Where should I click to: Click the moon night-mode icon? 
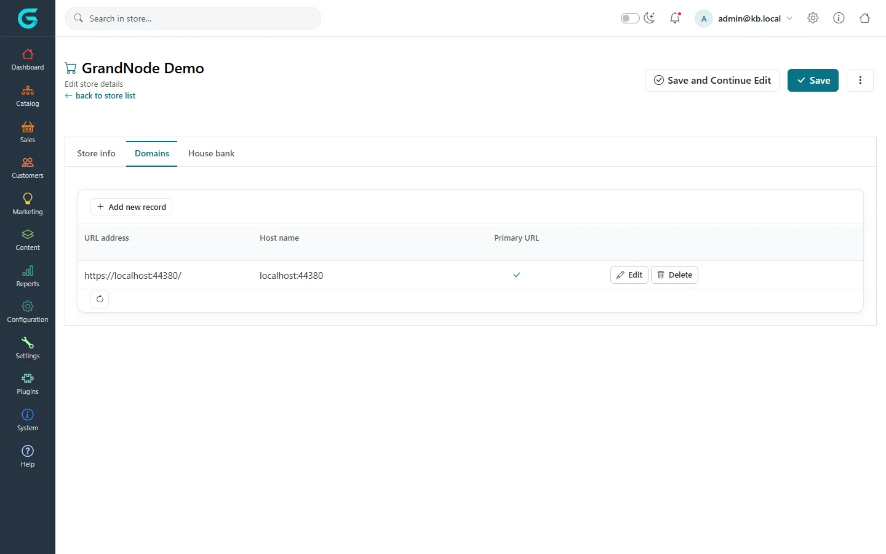[650, 18]
